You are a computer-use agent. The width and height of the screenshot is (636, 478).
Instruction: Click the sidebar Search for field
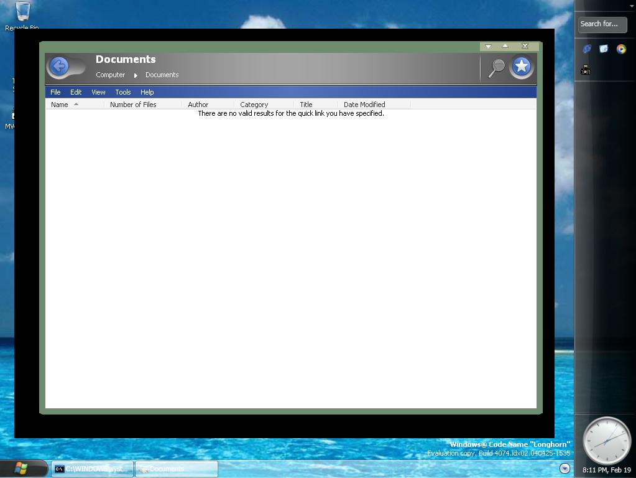click(x=602, y=24)
